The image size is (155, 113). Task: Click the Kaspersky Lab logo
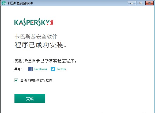pos(34,22)
